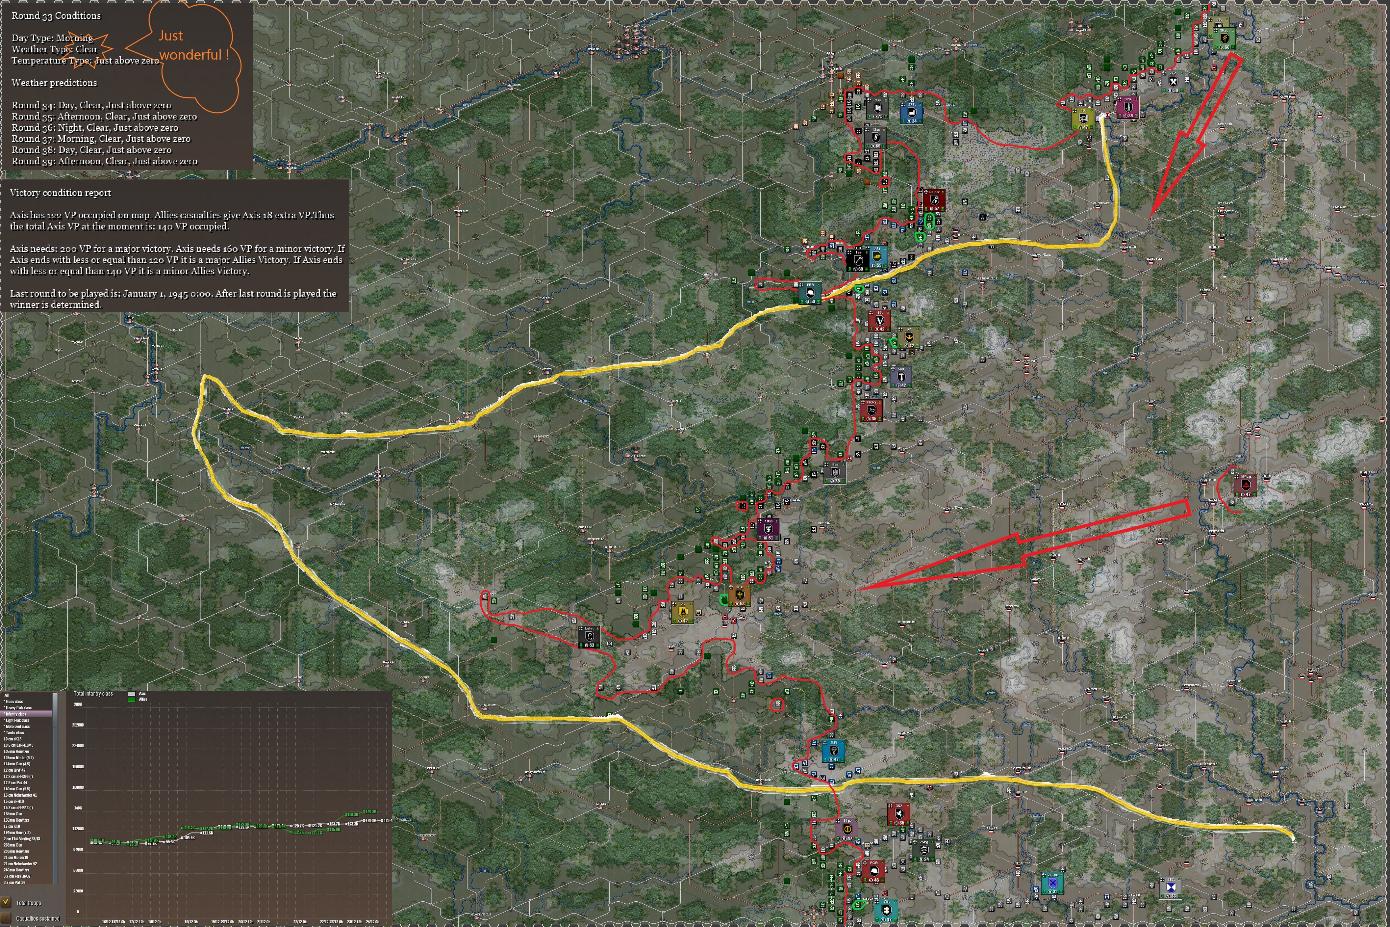This screenshot has width=1390, height=927.
Task: Pick 12.8 cm Pak 44 from list
Action: pyautogui.click(x=27, y=782)
